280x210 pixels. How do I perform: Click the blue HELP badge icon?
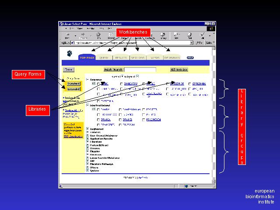coord(190,57)
